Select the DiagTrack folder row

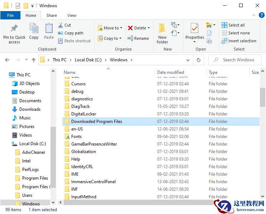click(x=161, y=106)
